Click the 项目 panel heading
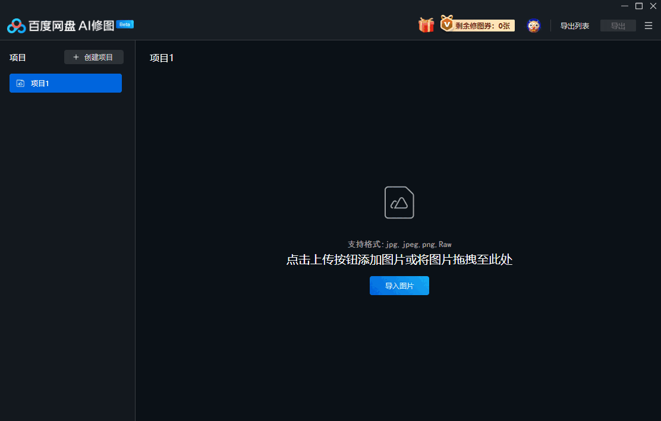This screenshot has width=661, height=421. pyautogui.click(x=17, y=57)
